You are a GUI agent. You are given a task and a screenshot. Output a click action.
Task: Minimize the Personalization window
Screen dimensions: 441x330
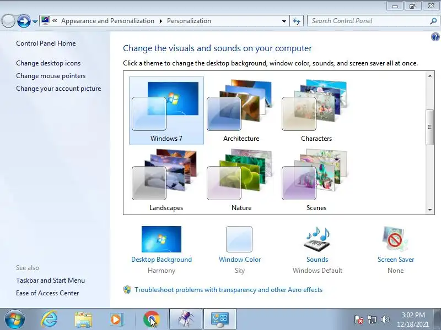click(395, 6)
